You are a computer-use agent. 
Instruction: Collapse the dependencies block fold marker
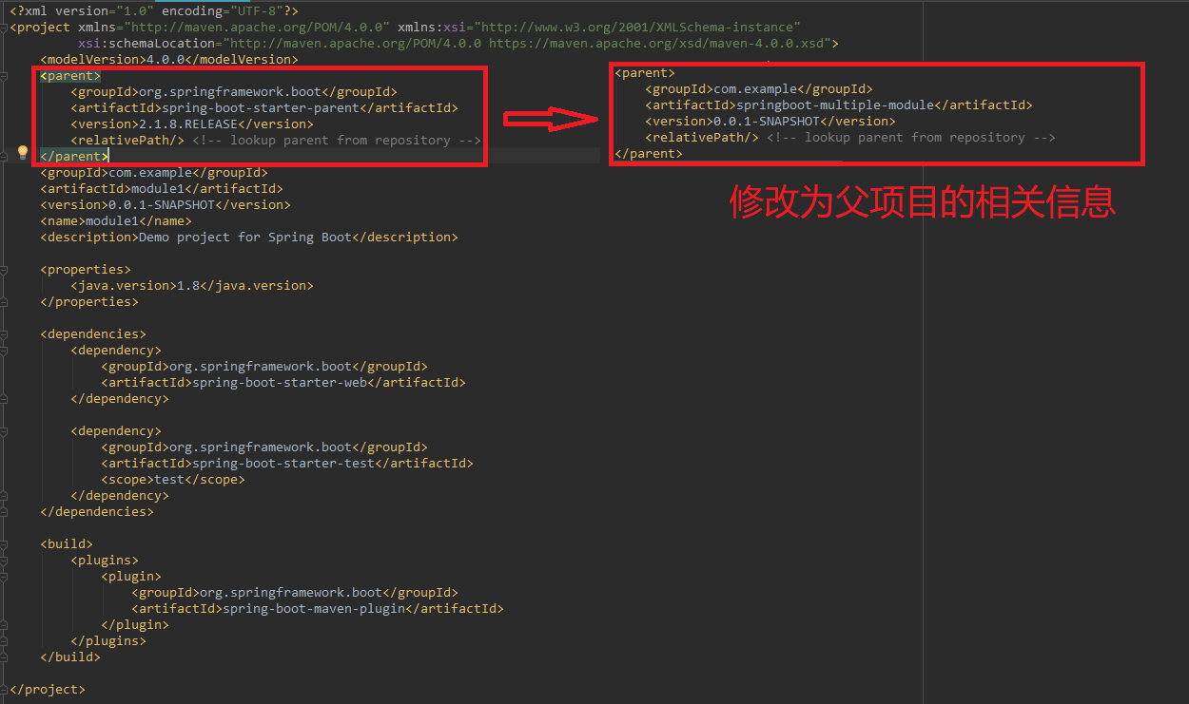[4, 334]
